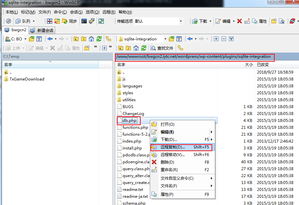Open the terminal console icon
299x205 pixels.
click(x=84, y=21)
